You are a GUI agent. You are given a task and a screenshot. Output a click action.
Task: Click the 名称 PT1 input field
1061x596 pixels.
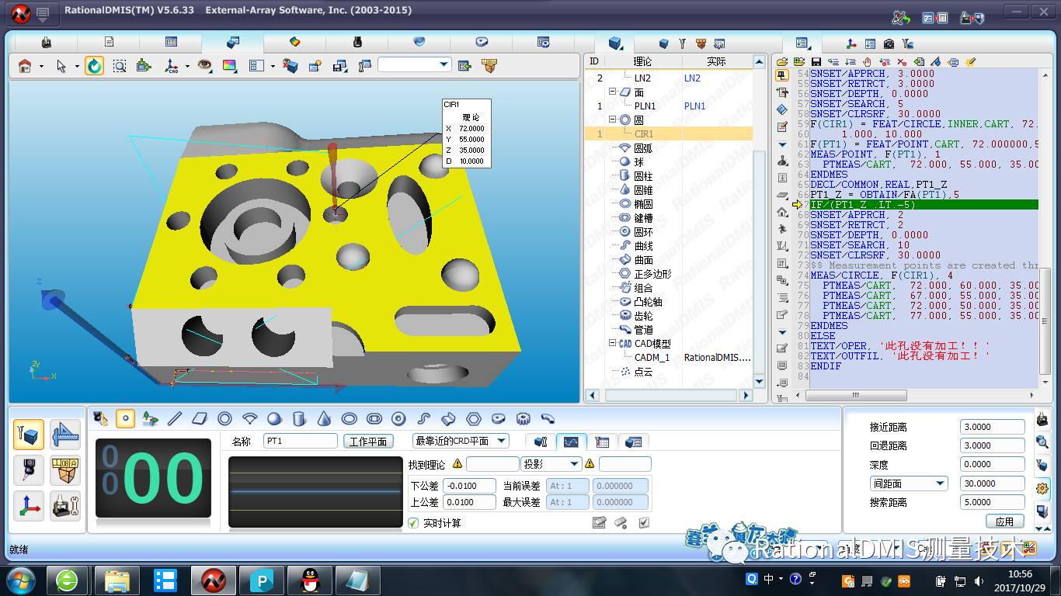coord(300,441)
